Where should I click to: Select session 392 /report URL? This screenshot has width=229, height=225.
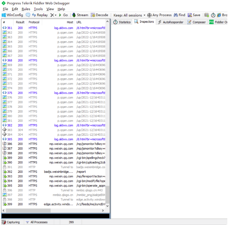81,172
